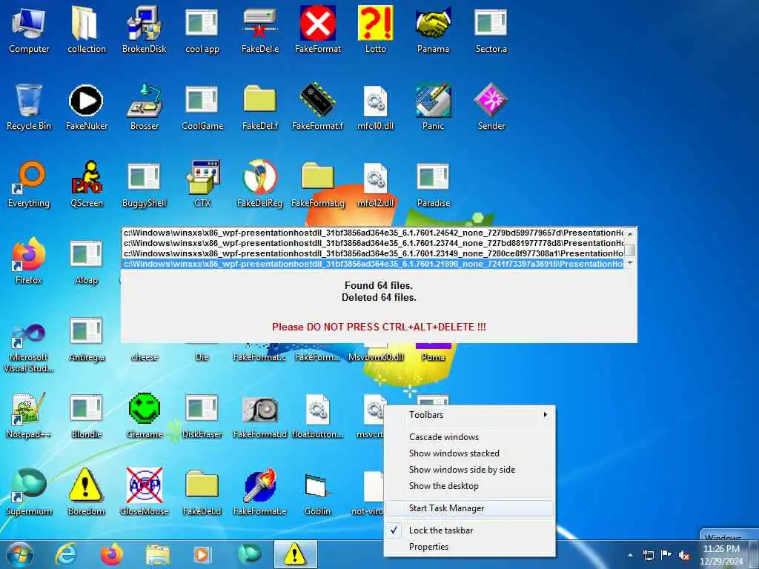Viewport: 759px width, 569px height.
Task: Click the FakeFormat.f chip icon
Action: click(317, 107)
